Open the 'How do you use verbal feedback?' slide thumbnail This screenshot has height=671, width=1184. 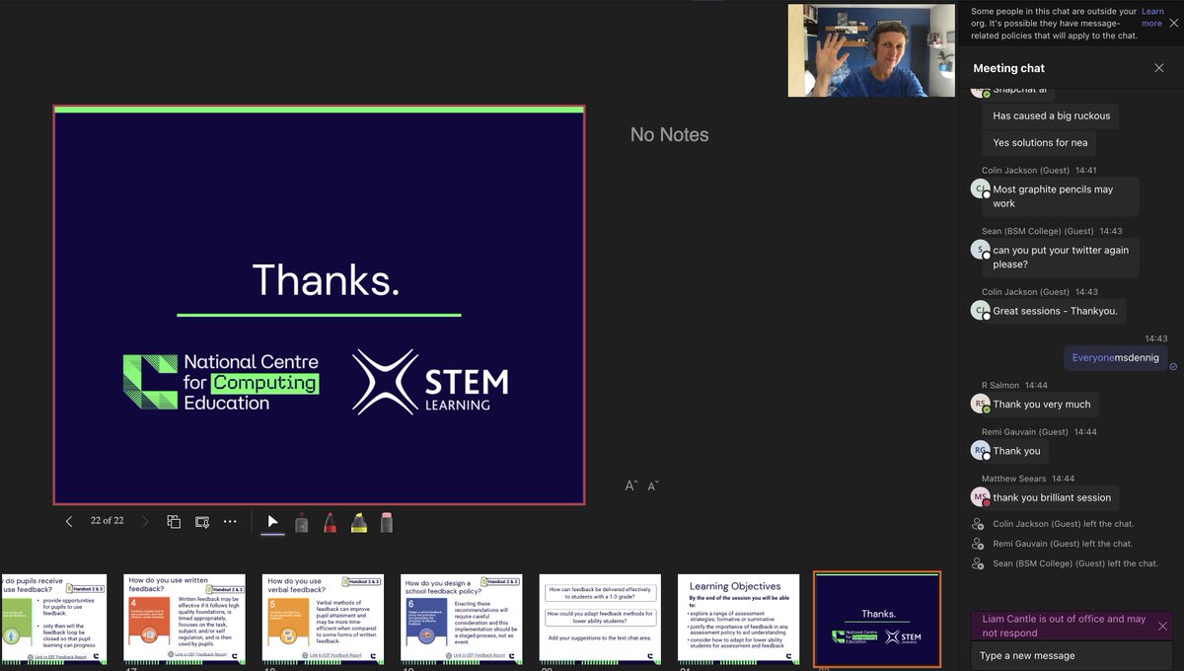pyautogui.click(x=324, y=618)
